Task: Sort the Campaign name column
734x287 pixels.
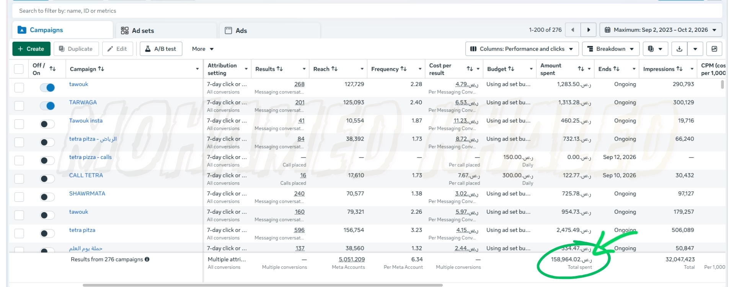Action: point(101,69)
